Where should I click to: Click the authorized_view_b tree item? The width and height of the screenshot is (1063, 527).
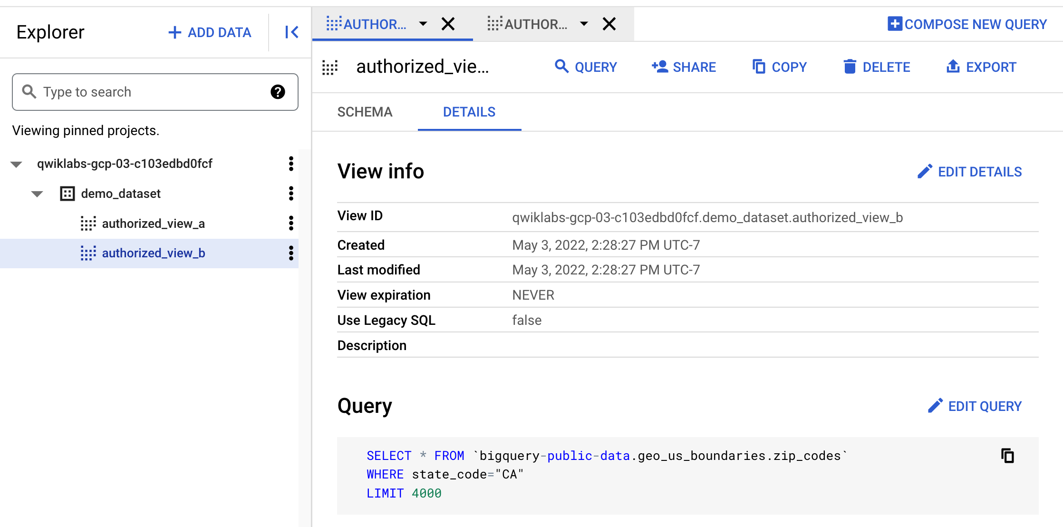click(153, 254)
